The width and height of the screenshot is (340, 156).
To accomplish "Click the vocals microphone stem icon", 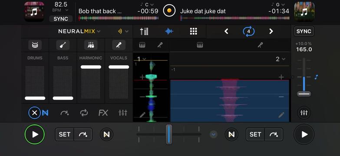I will click(119, 45).
